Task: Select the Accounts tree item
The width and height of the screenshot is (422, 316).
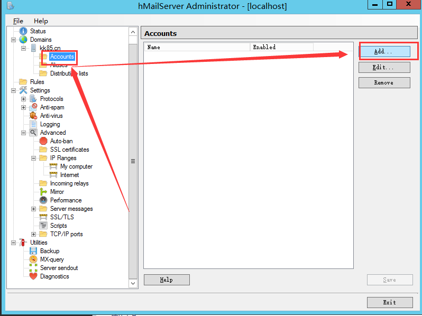Action: 62,57
